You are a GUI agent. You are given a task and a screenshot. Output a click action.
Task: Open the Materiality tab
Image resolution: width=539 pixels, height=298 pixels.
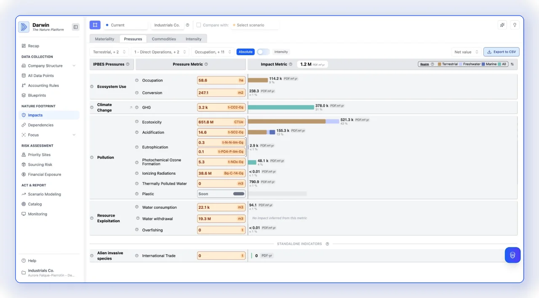[104, 38]
